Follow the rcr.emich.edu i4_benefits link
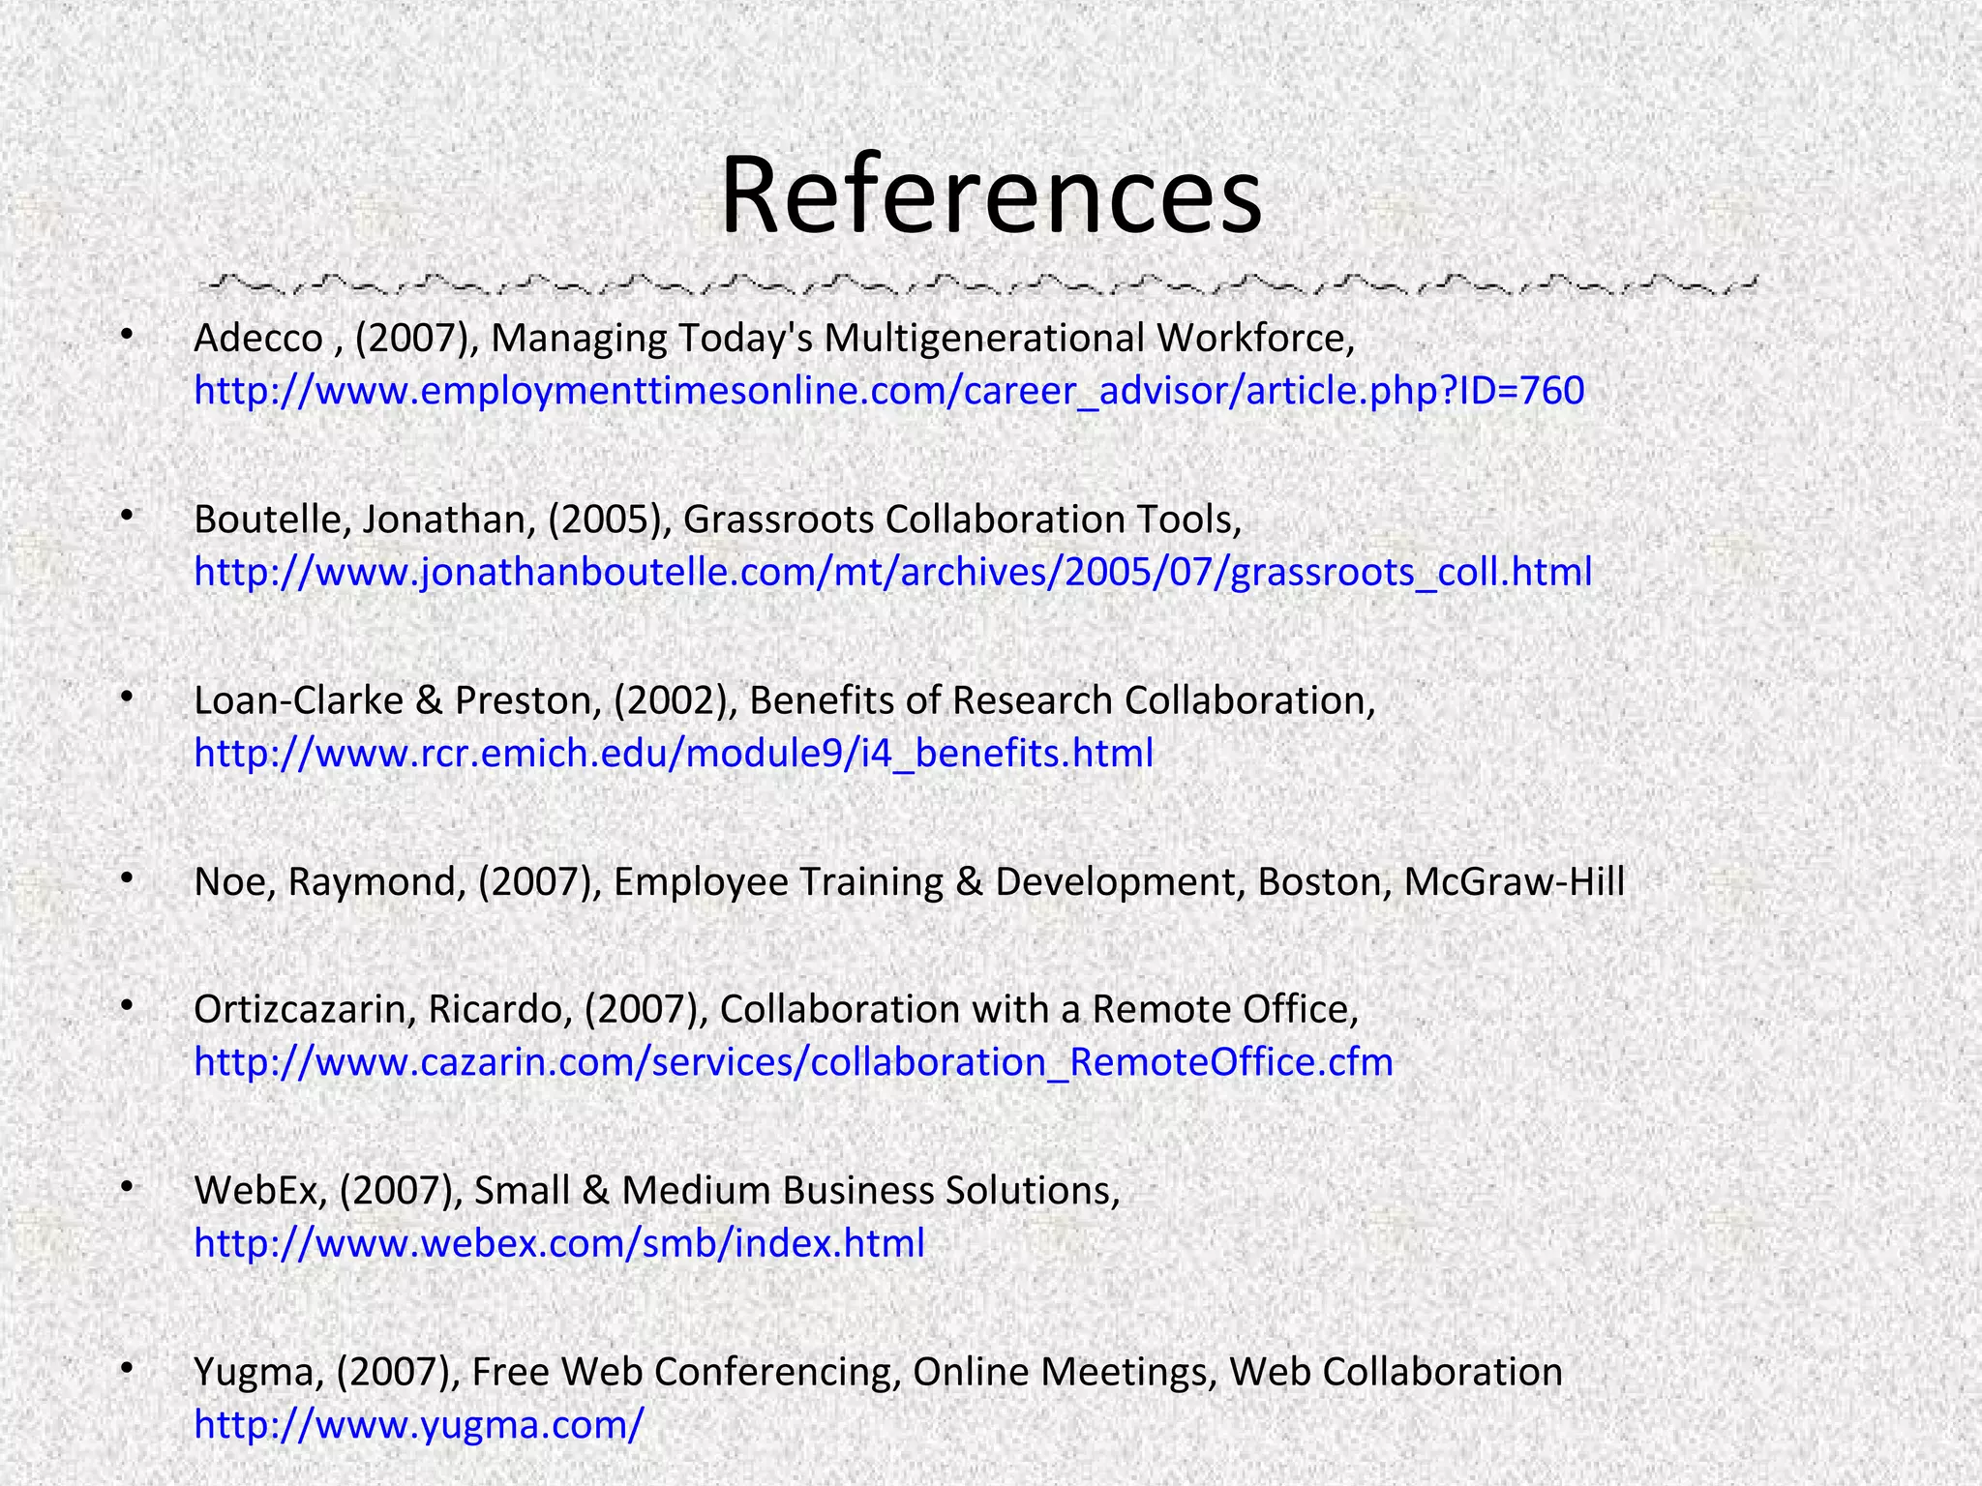The height and width of the screenshot is (1486, 1982). tap(674, 754)
